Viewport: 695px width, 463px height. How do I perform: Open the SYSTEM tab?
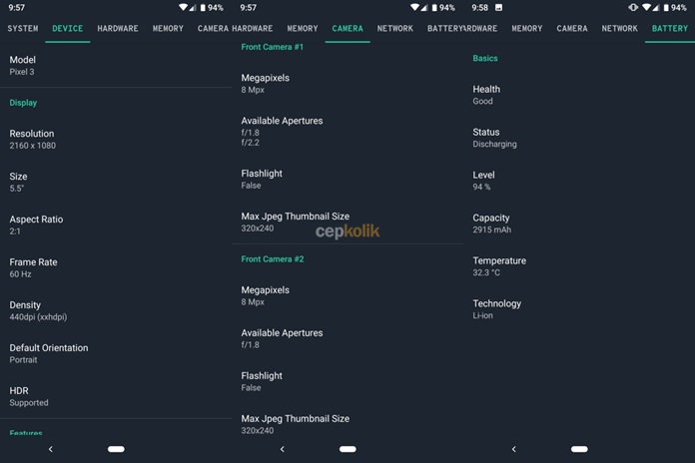click(x=23, y=28)
